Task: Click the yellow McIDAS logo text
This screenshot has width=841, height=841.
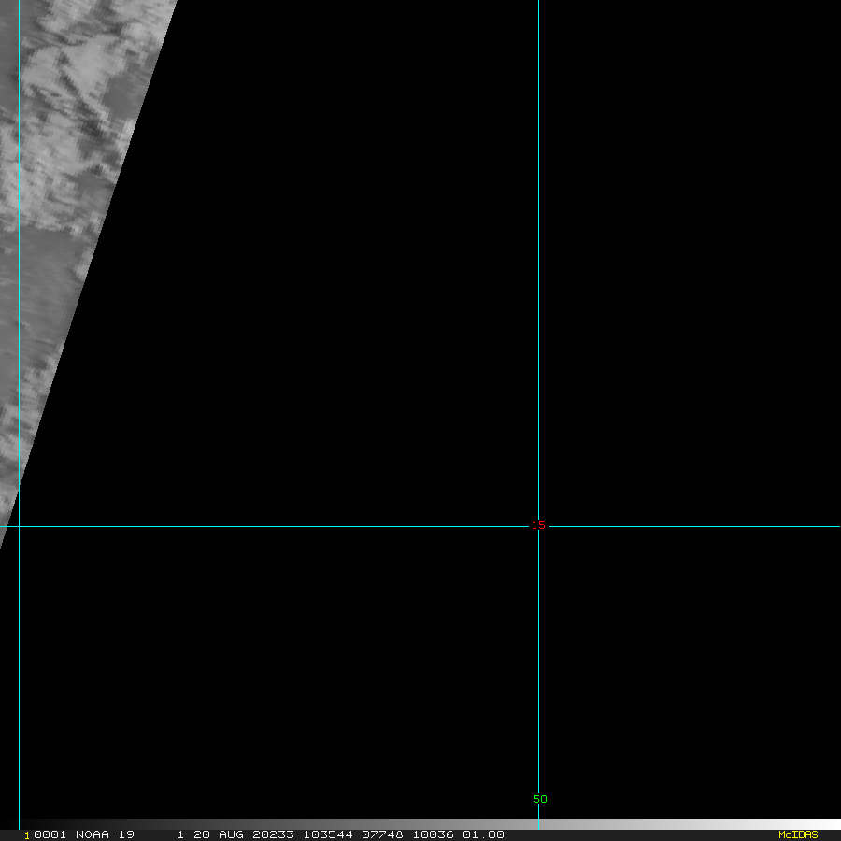Action: point(797,834)
